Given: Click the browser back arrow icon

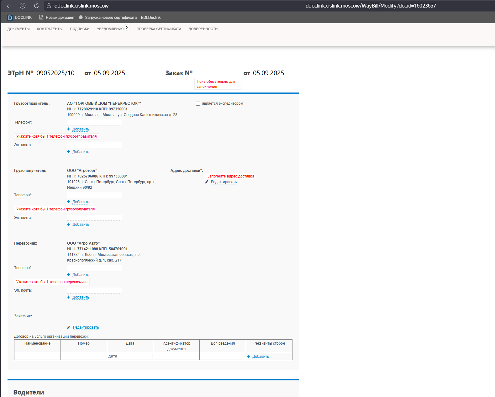Looking at the screenshot, I should [9, 6].
